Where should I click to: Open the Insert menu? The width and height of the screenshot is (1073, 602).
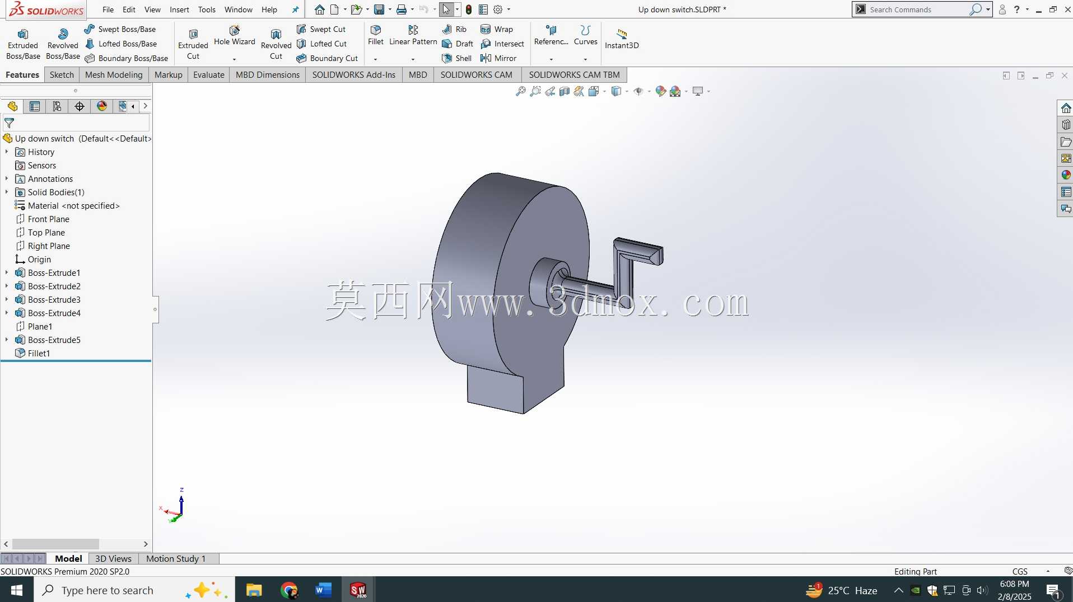click(179, 10)
